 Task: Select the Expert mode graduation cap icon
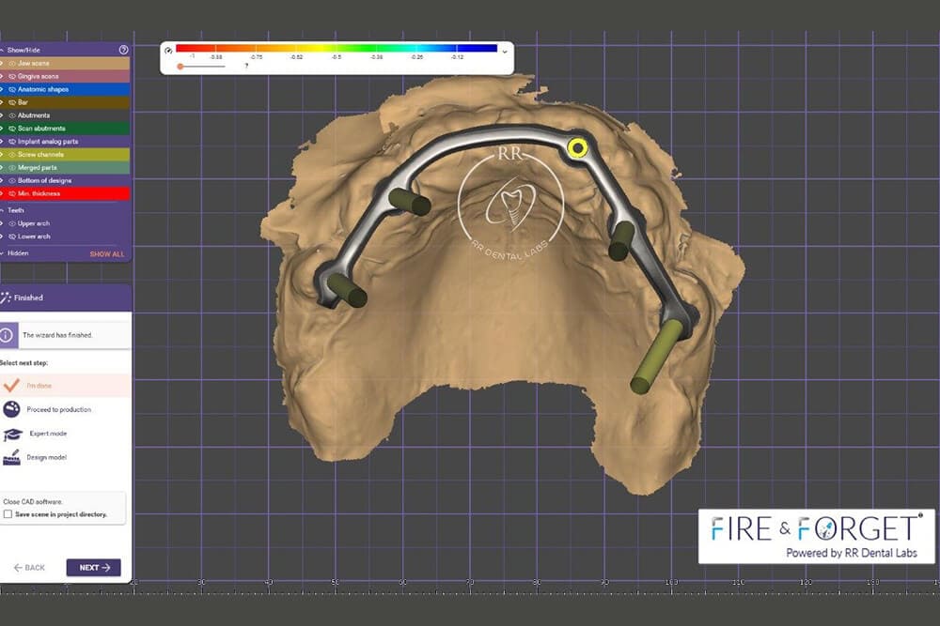pyautogui.click(x=12, y=434)
